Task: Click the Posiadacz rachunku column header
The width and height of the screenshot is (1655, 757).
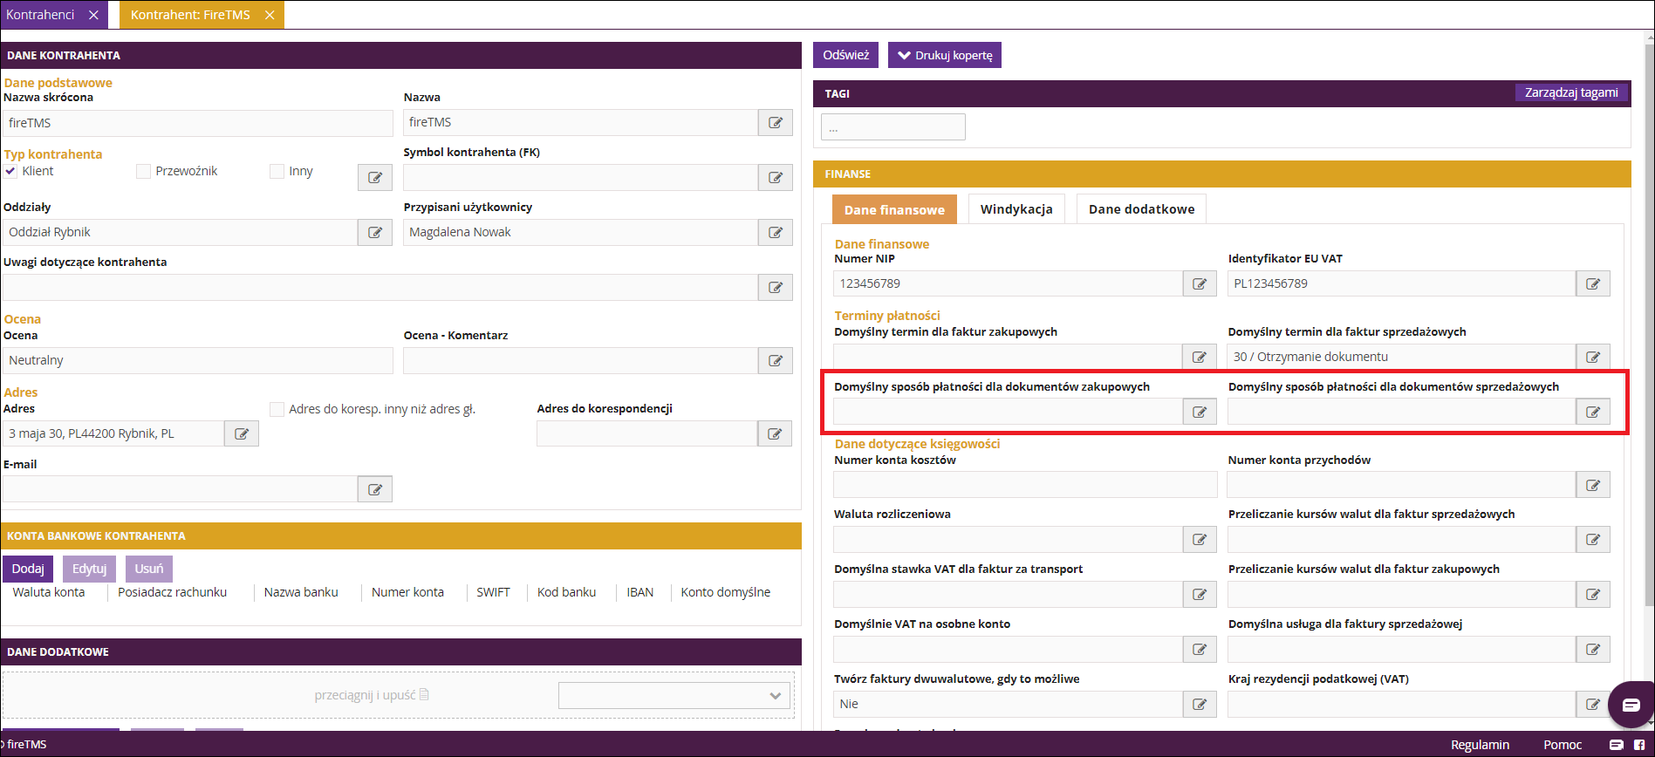Action: click(172, 592)
